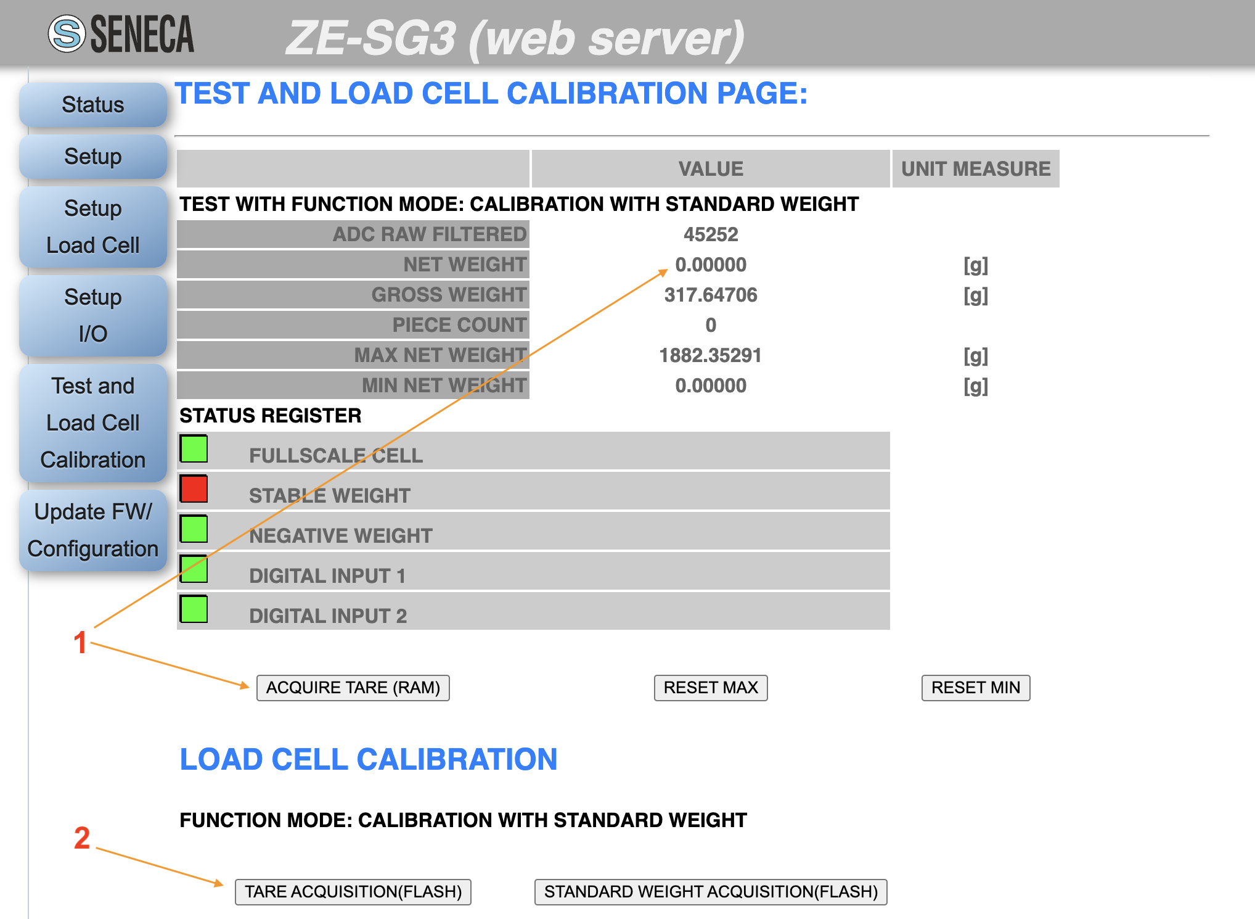Click the DIGITAL INPUT 1 green indicator
The height and width of the screenshot is (919, 1255).
[194, 569]
